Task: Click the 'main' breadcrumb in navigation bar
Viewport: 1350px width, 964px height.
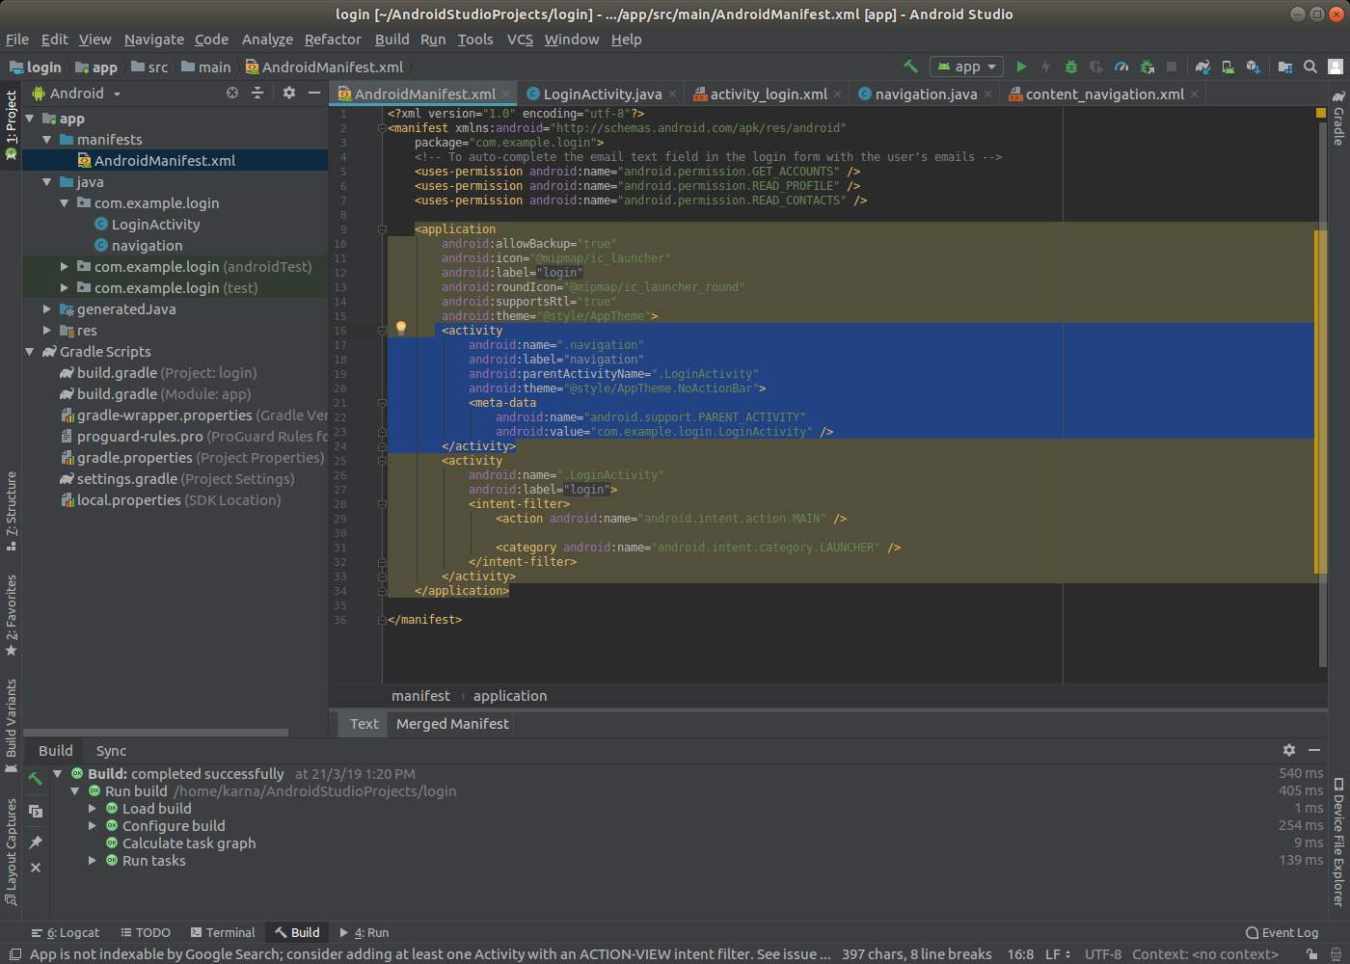Action: pos(206,67)
